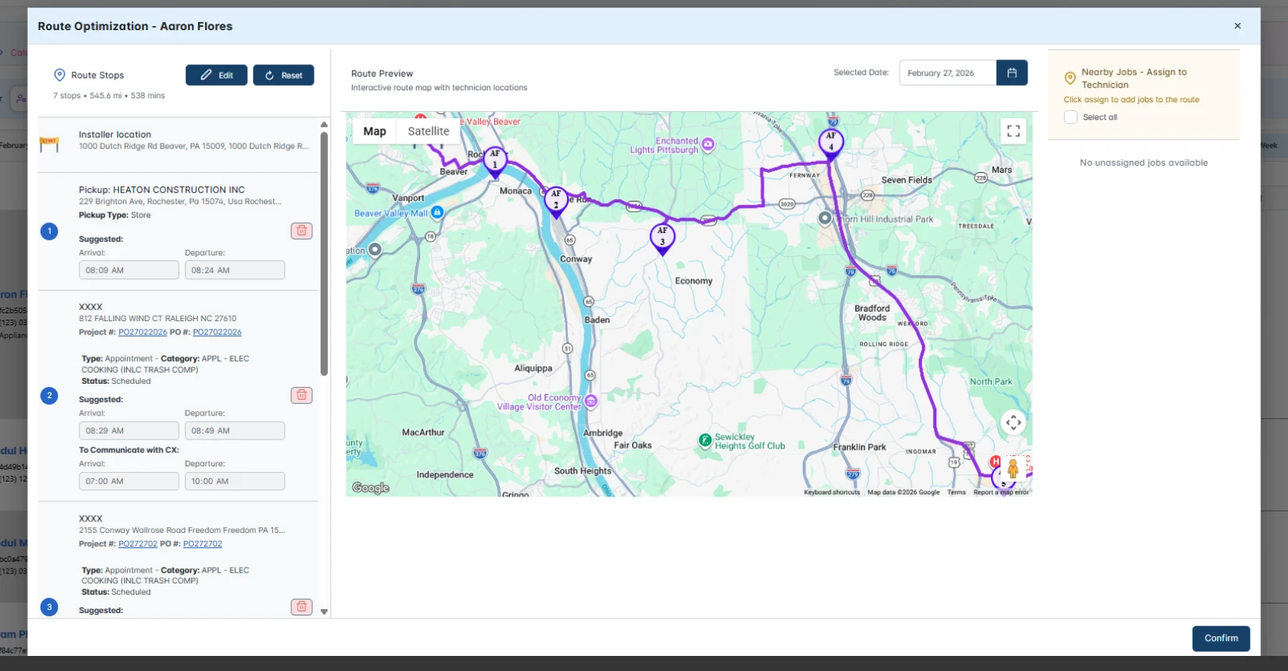Click the Edit route stops button
1288x671 pixels.
(217, 75)
